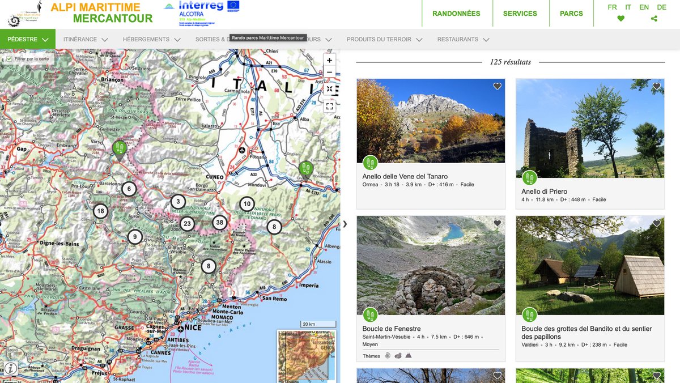Click hiking marker near Barcelonnette on map
Image resolution: width=680 pixels, height=383 pixels.
coord(119,150)
